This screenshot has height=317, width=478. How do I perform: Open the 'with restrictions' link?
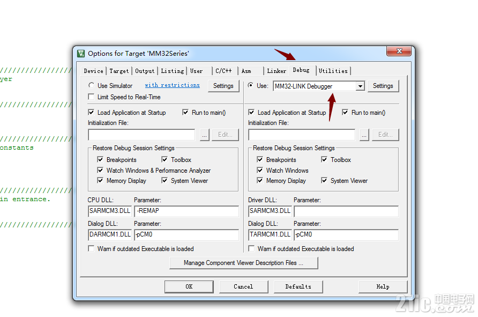172,85
